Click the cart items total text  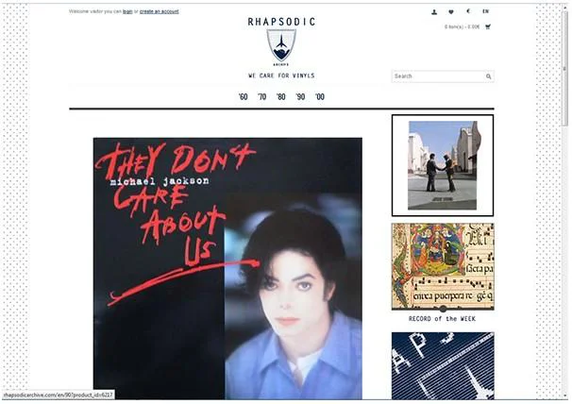coord(462,26)
